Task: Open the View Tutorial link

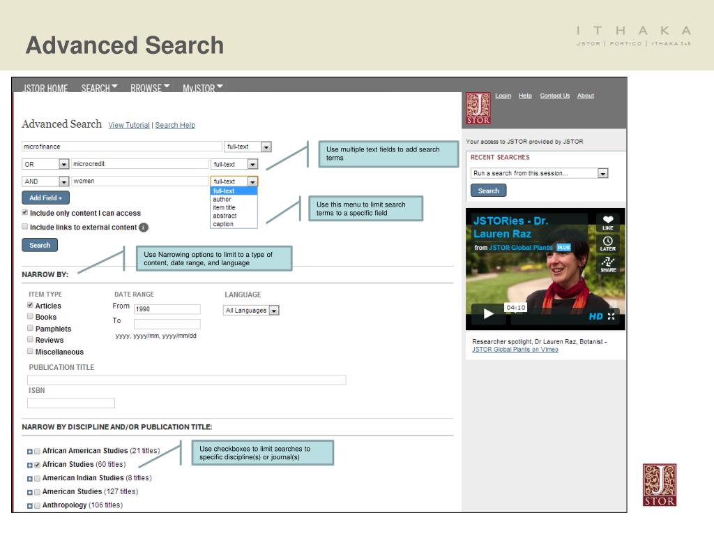Action: (x=129, y=125)
